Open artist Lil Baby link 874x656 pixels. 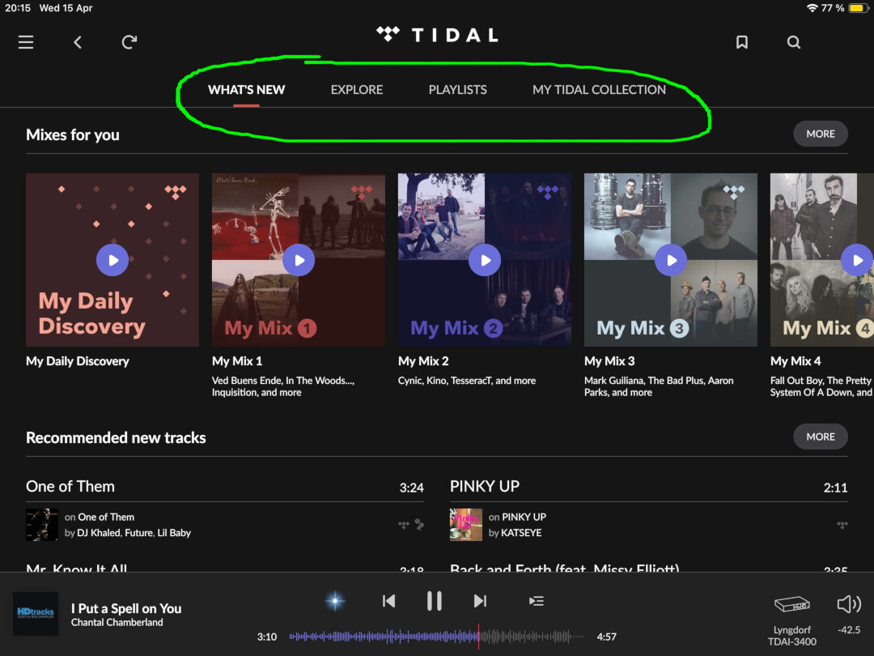174,533
